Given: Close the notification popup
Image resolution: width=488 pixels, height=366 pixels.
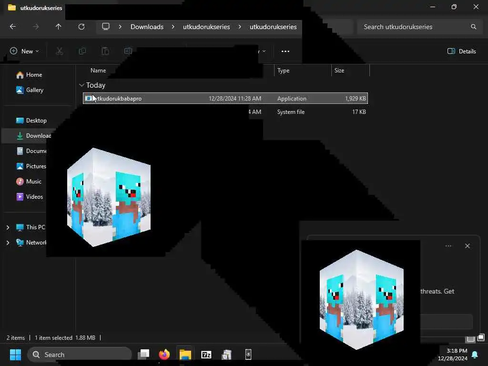Looking at the screenshot, I should coord(468,246).
